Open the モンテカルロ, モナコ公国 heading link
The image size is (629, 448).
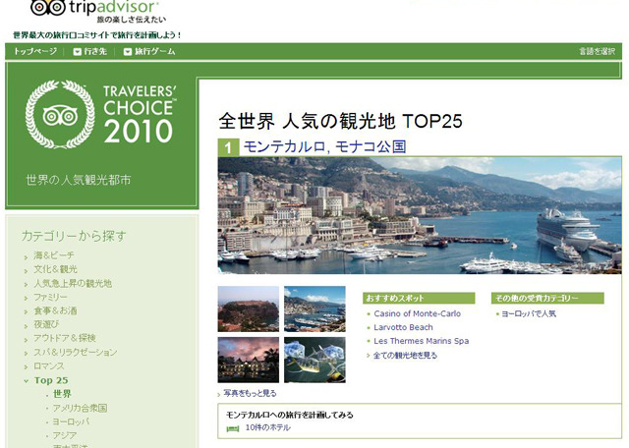click(x=324, y=146)
